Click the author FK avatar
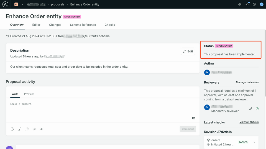This screenshot has height=149, width=266. 207,73
